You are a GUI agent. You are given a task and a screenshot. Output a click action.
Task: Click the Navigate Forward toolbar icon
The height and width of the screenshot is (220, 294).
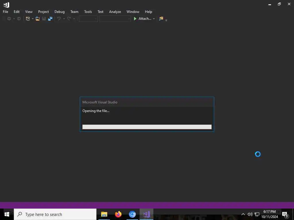pos(19,19)
